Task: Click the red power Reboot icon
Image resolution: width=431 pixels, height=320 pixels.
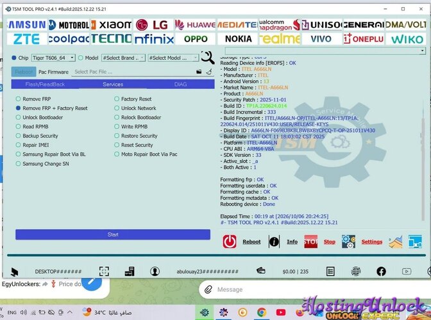Action: (x=230, y=241)
